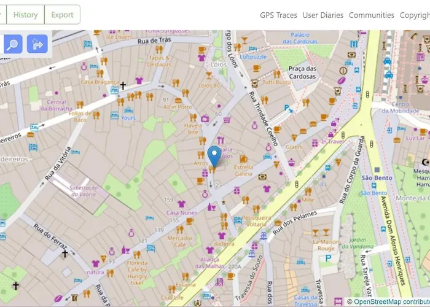Click the Lóios 80 bar cocktail icon
The image size is (430, 307).
tap(209, 75)
